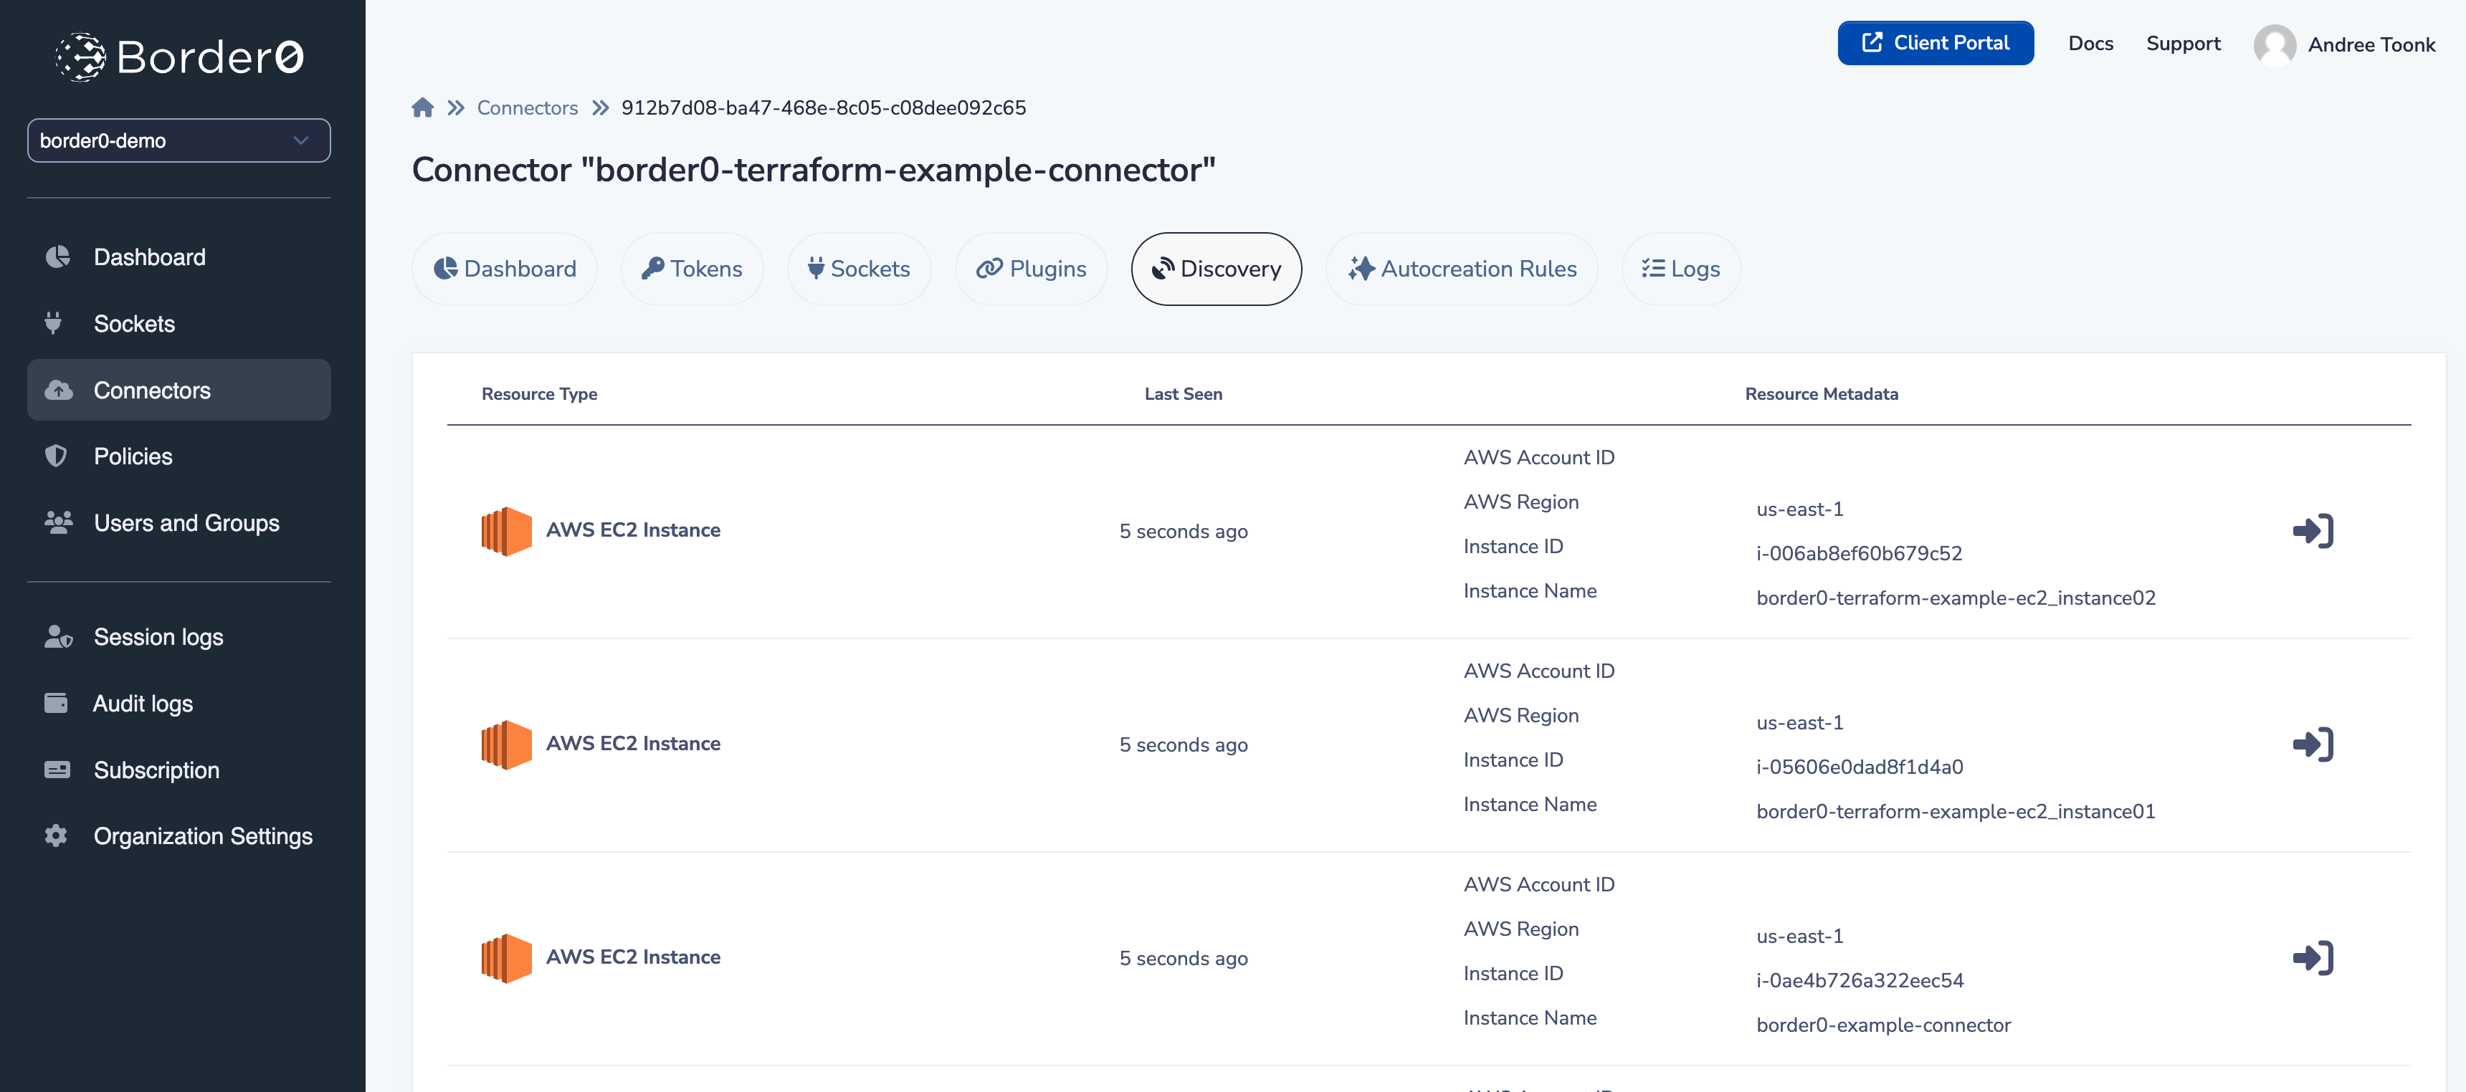The width and height of the screenshot is (2466, 1092).
Task: Click the Dashboard pie icon in sidebar
Action: 57,257
